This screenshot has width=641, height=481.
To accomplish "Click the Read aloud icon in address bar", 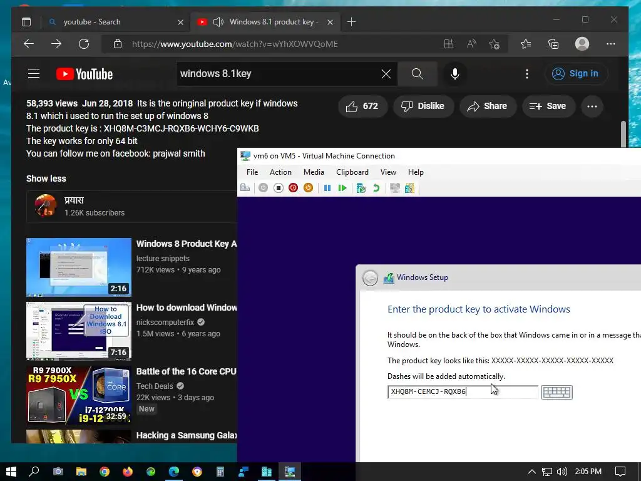I will [x=471, y=44].
